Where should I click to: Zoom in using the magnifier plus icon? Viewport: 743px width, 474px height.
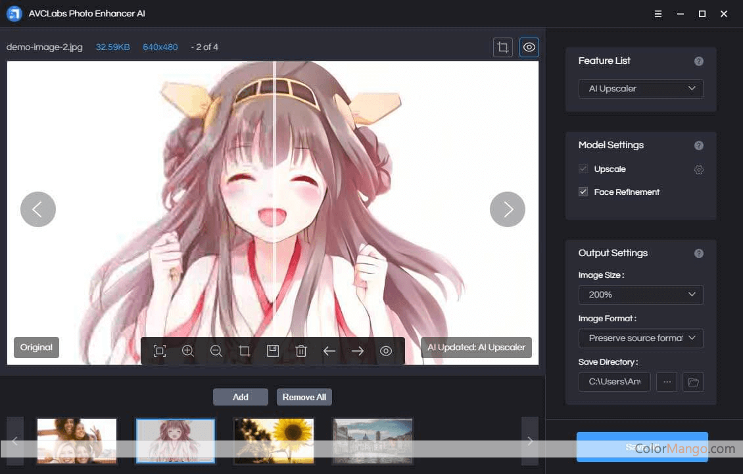tap(188, 351)
